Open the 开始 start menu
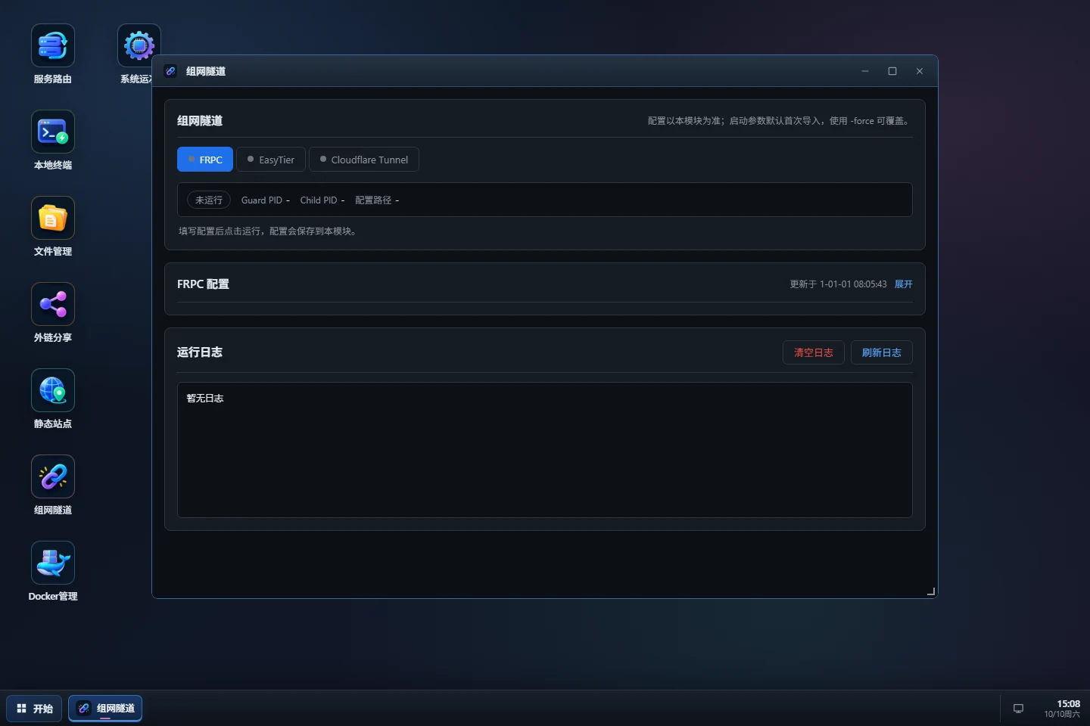This screenshot has width=1090, height=726. tap(35, 709)
